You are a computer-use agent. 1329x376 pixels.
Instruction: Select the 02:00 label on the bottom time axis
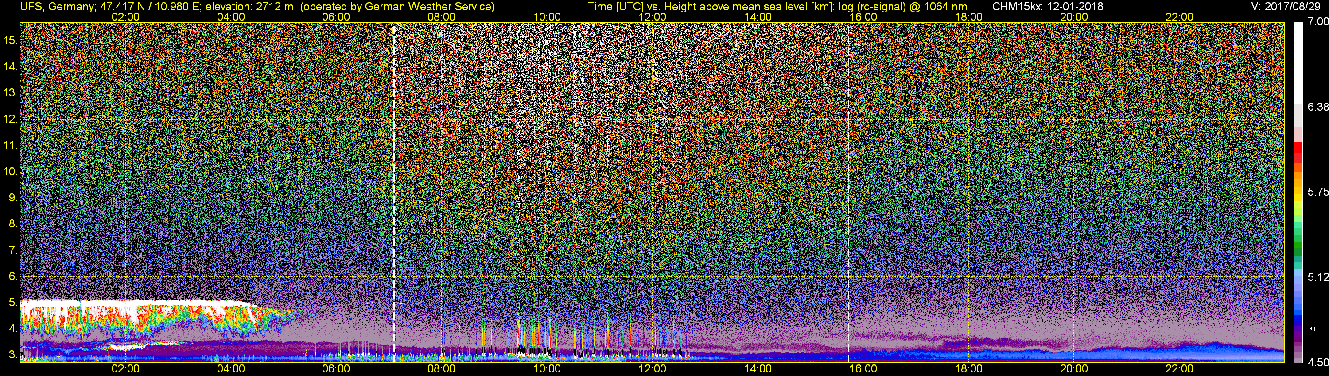(x=125, y=369)
